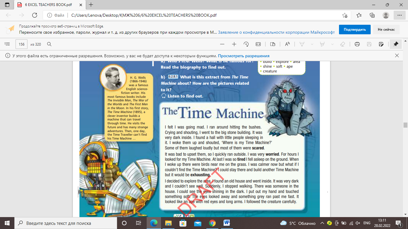Open Task View on the taskbar
The image size is (408, 229).
point(139,223)
